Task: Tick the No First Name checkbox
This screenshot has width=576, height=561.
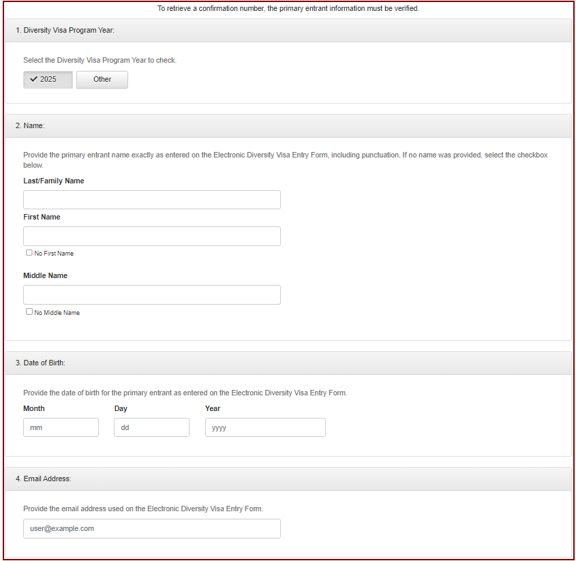Action: (29, 253)
